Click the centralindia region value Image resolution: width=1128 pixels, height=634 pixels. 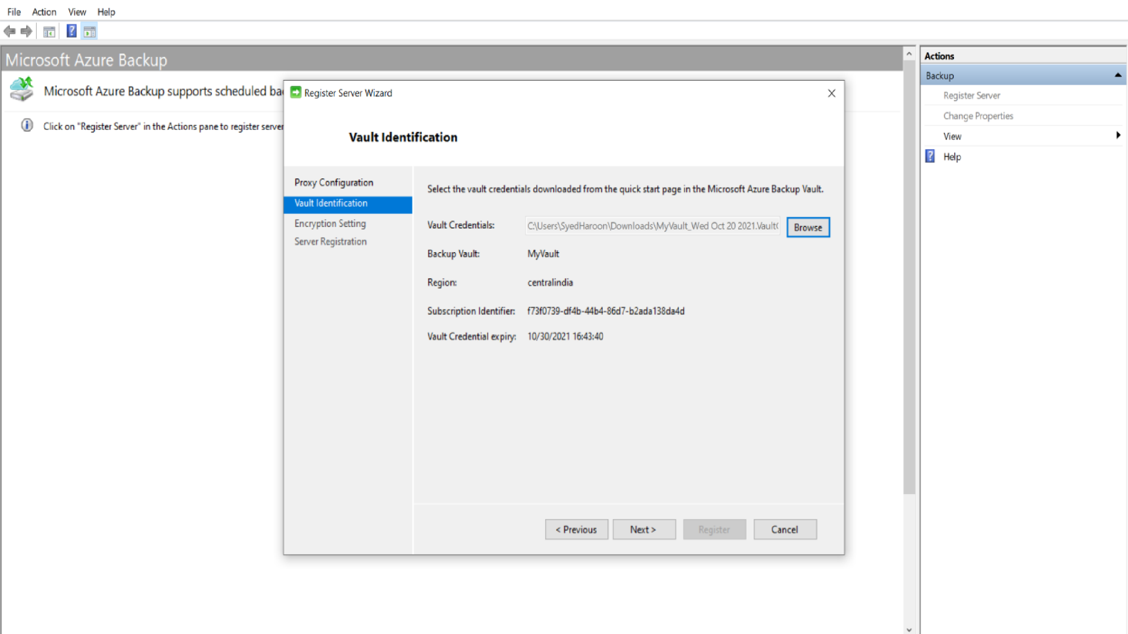click(550, 282)
